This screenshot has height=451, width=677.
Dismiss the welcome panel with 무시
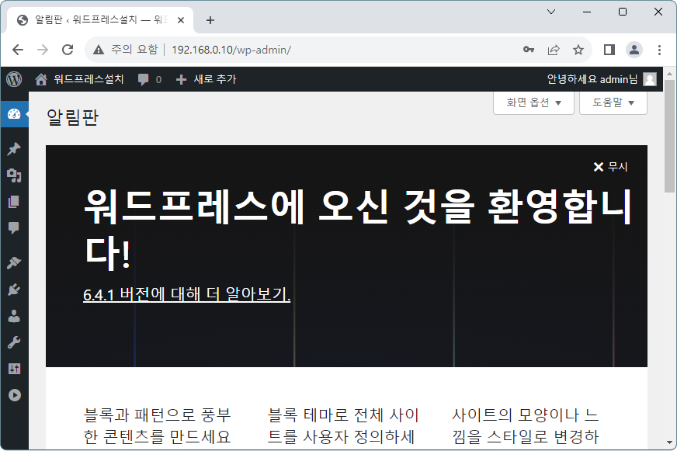(x=610, y=167)
